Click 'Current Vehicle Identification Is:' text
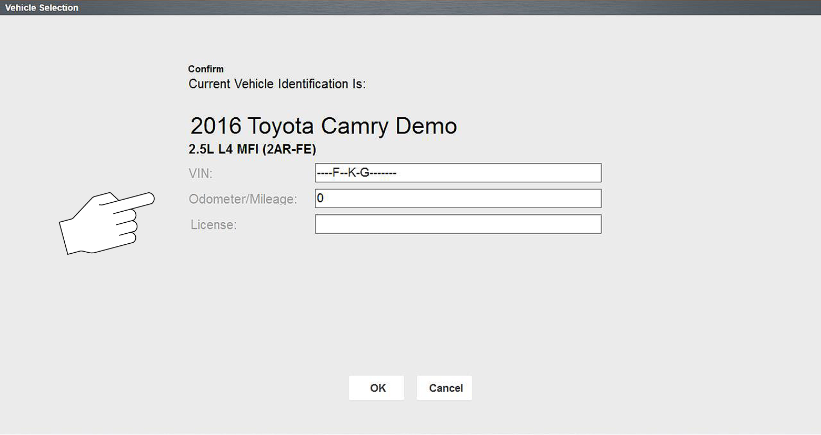Image resolution: width=821 pixels, height=435 pixels. click(277, 84)
